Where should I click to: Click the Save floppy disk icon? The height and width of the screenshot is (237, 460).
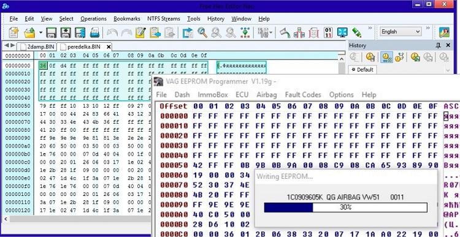[x=52, y=32]
